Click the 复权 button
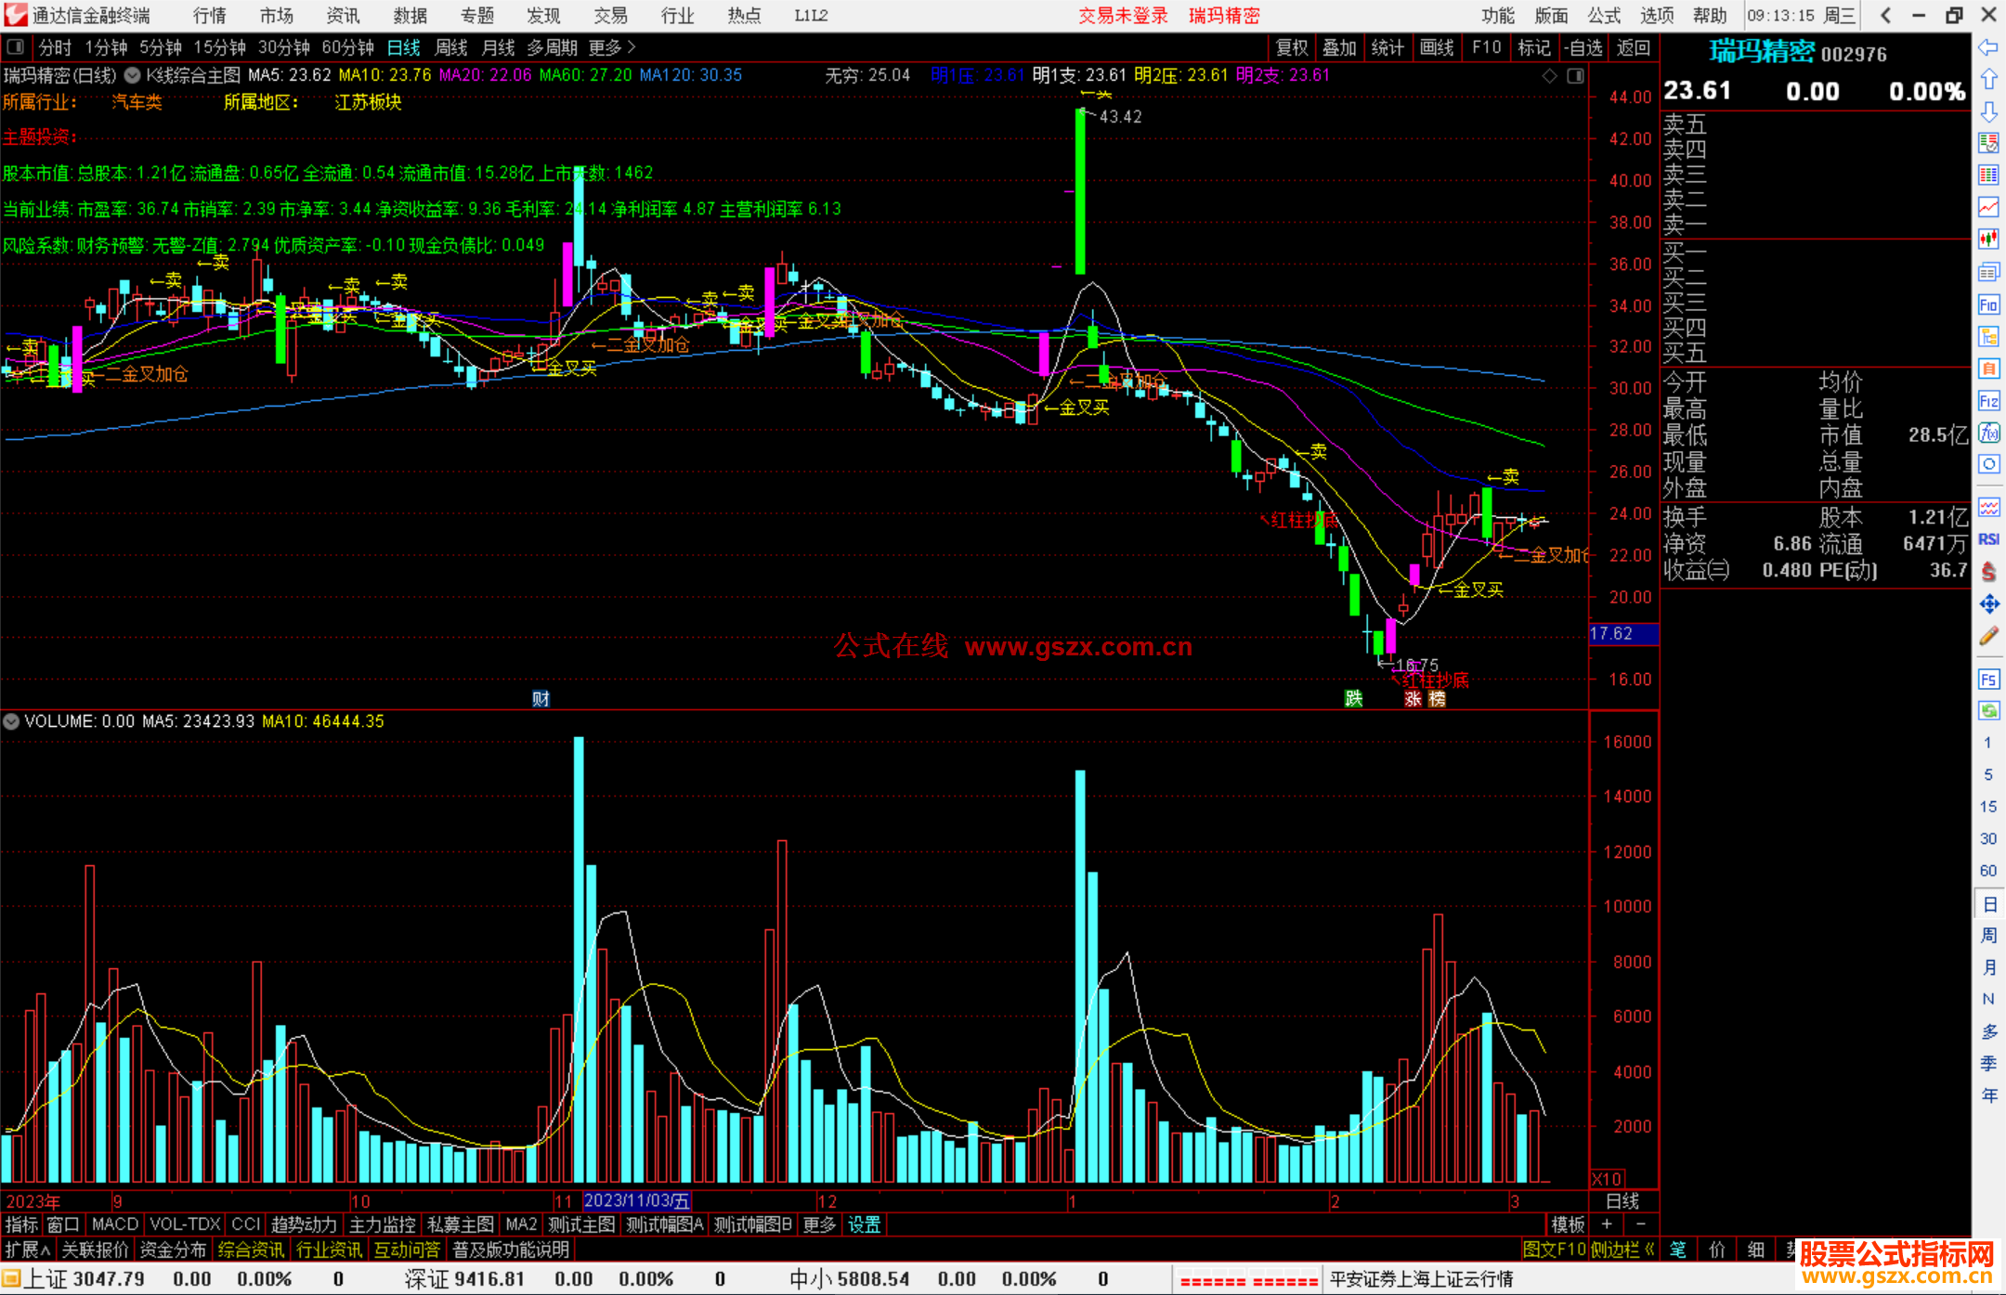The image size is (2006, 1295). click(1291, 47)
